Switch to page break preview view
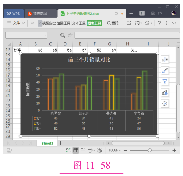Image resolution: width=183 pixels, height=176 pixels. 83,150
